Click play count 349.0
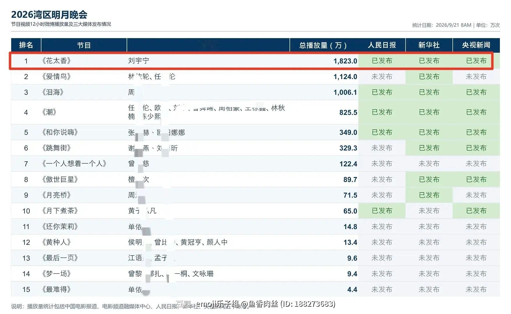This screenshot has height=314, width=511. coord(348,133)
